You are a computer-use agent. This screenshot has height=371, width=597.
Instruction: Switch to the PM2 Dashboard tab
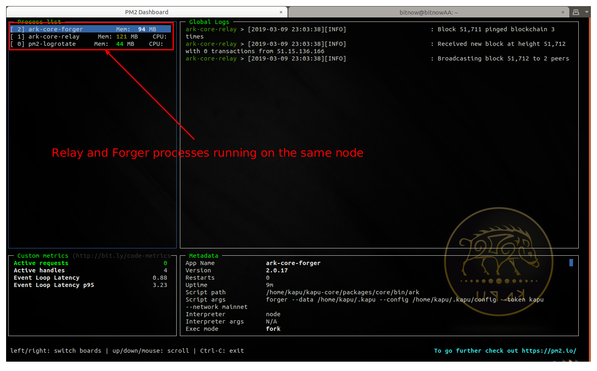pyautogui.click(x=147, y=12)
